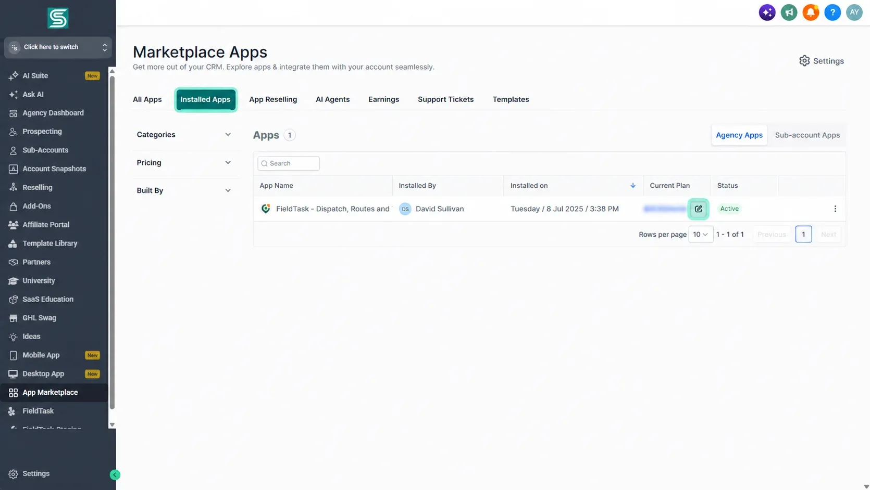Image resolution: width=870 pixels, height=490 pixels.
Task: Click the DS avatar of David Sullivan
Action: click(405, 209)
